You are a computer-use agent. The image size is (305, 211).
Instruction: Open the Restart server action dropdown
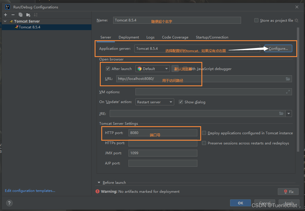point(155,102)
